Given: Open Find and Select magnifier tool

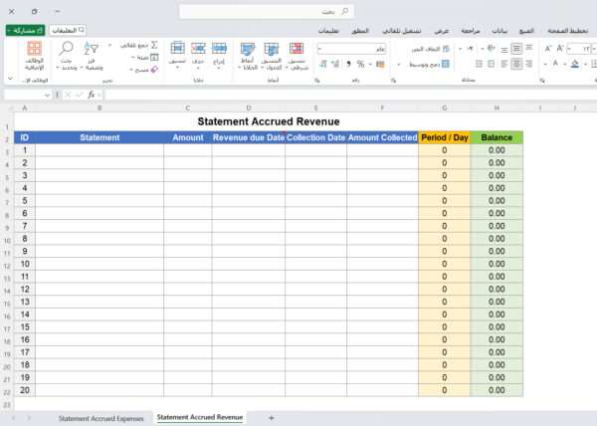Looking at the screenshot, I should coord(67,49).
